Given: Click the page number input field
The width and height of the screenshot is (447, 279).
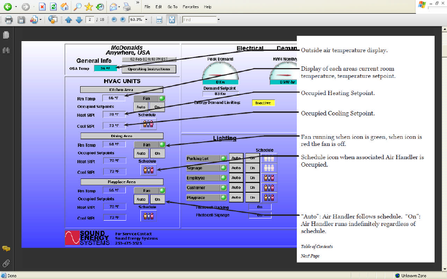Looking at the screenshot, I should coord(89,20).
